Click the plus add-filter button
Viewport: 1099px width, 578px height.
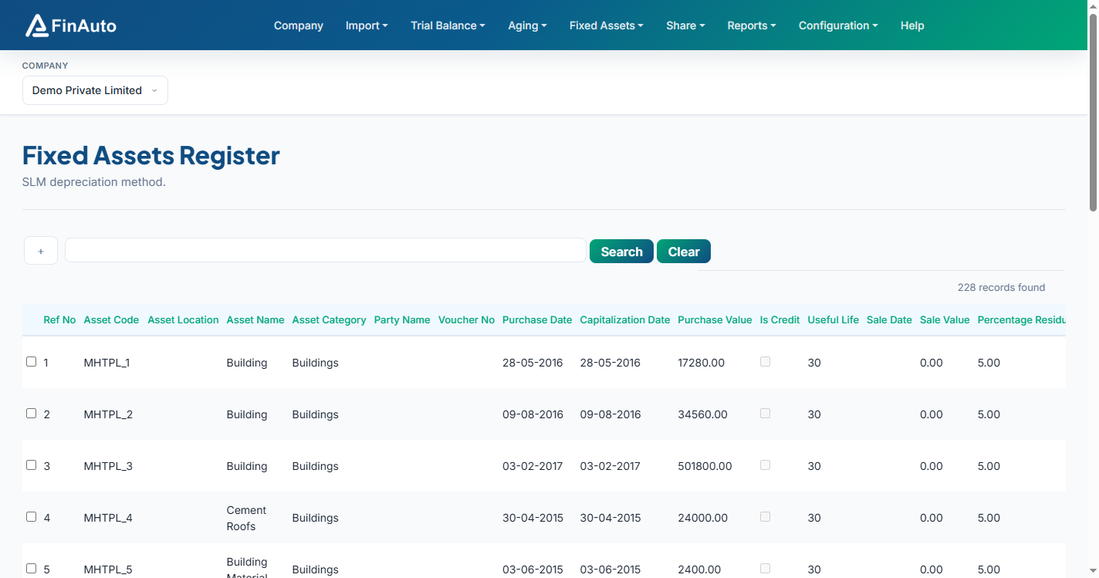click(x=41, y=251)
